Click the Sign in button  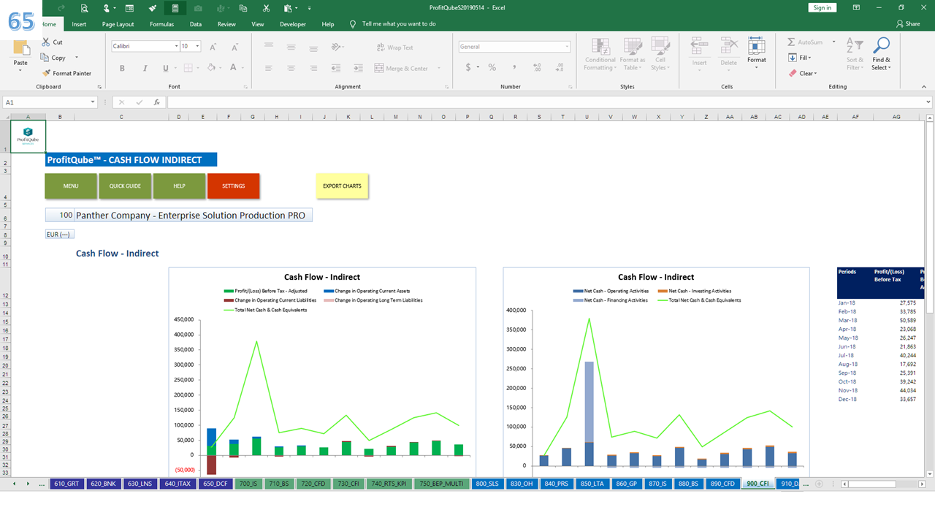[x=823, y=7]
